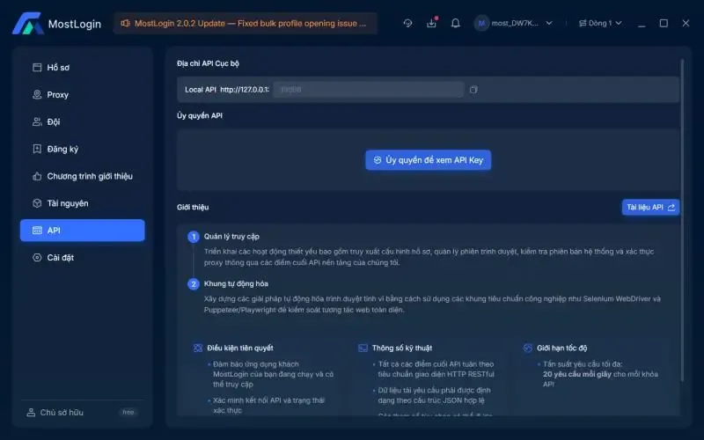
Task: Click the Giới thiệu section label
Action: pos(193,208)
